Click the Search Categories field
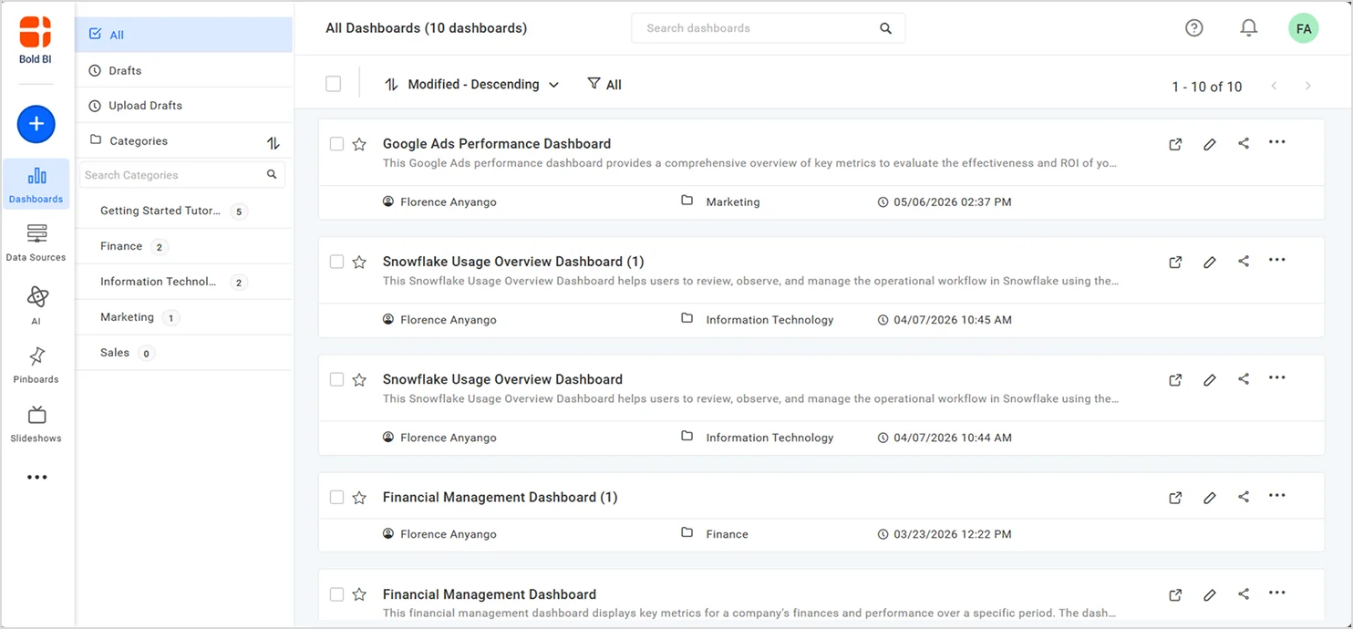 click(x=182, y=174)
